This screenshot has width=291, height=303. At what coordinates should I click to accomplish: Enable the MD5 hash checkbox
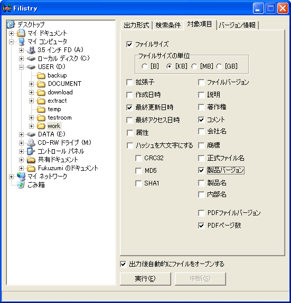coord(138,171)
